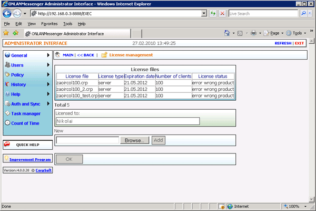Click the REFRESH link in header
The width and height of the screenshot is (316, 211).
283,43
